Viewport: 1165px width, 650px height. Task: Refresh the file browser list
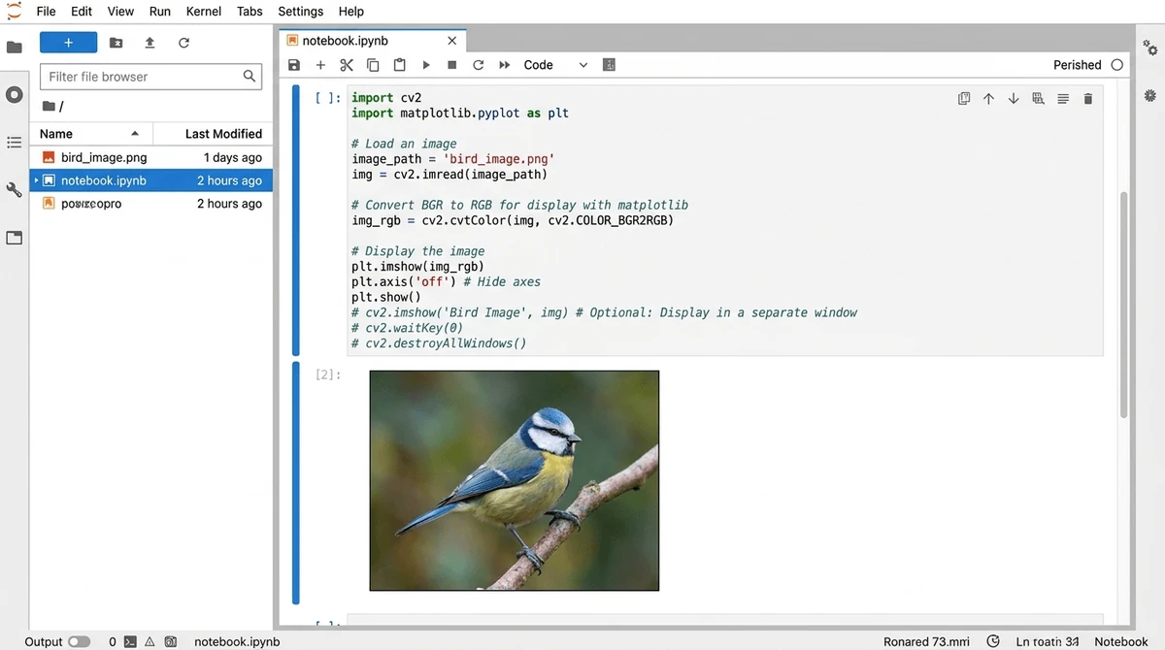click(183, 43)
